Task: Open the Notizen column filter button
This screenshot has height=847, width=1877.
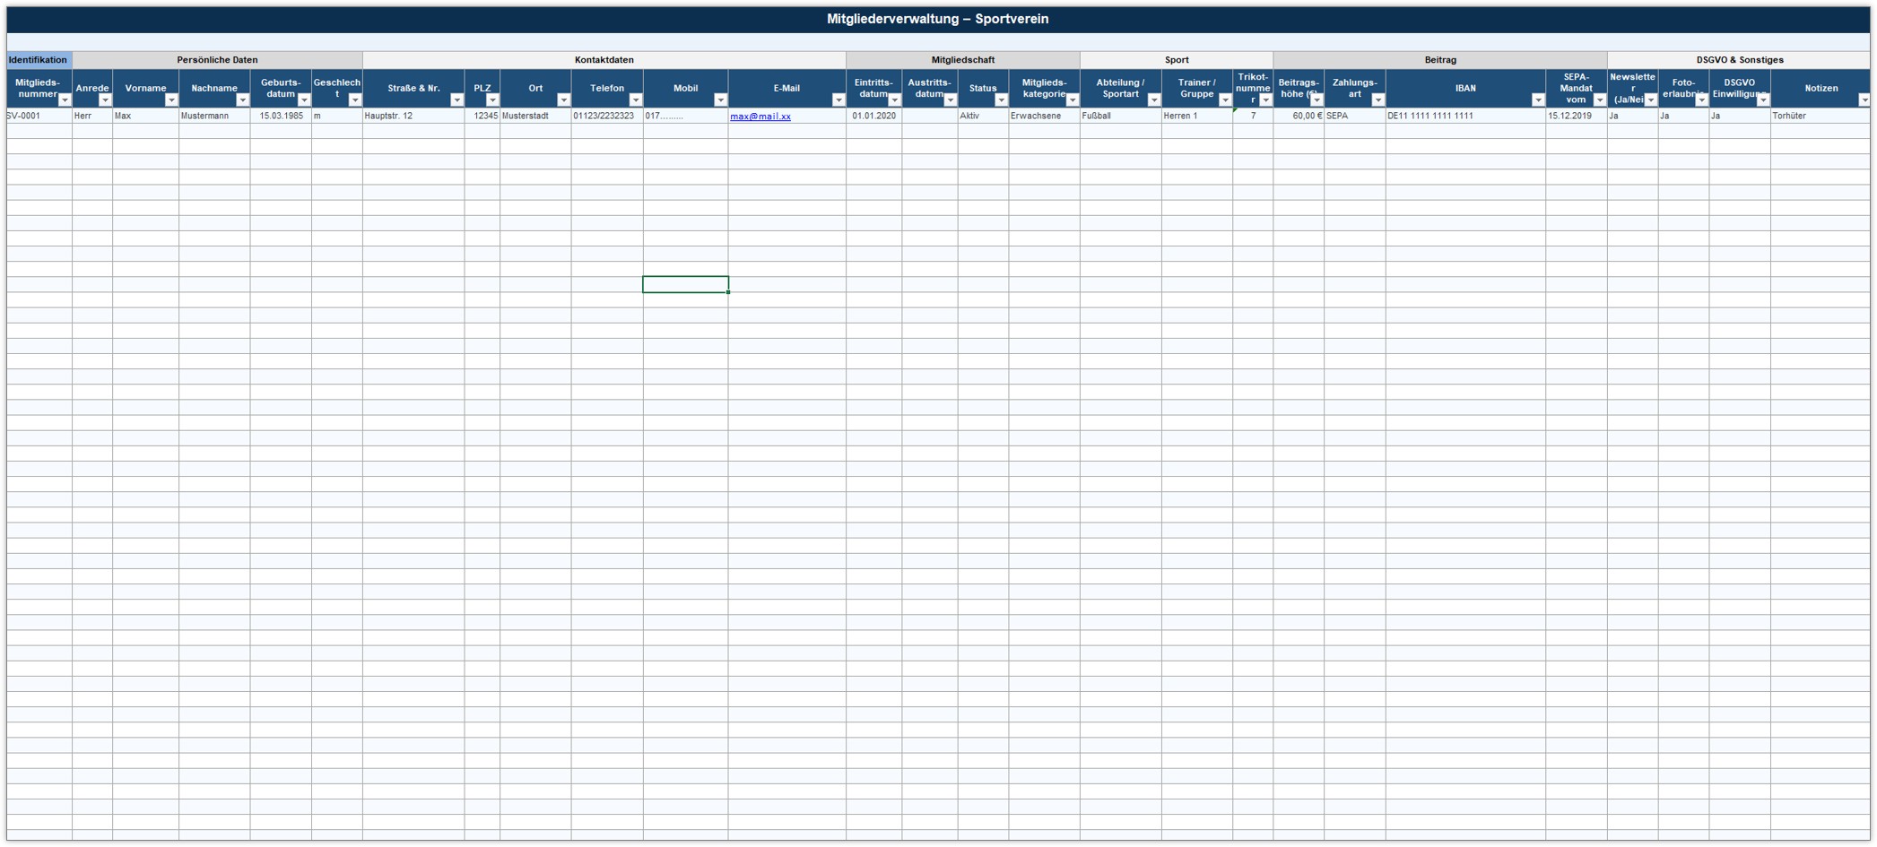Action: pyautogui.click(x=1863, y=100)
